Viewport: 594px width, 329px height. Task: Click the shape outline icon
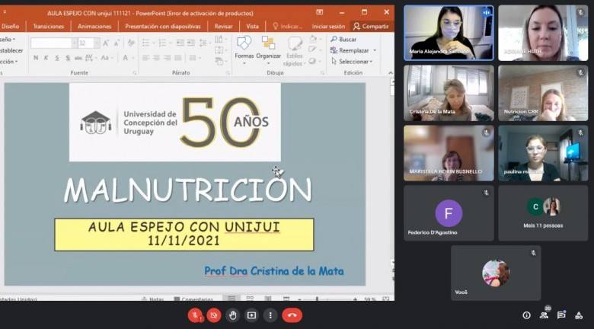click(314, 50)
